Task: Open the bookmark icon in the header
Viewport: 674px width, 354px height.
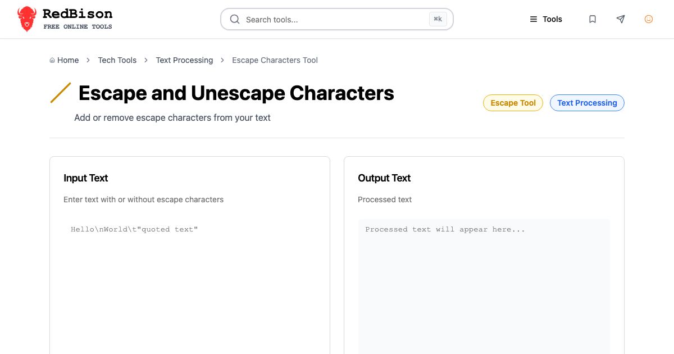Action: pyautogui.click(x=593, y=19)
